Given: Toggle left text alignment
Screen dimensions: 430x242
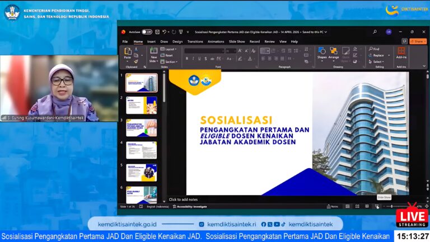Looking at the screenshot, I should click(x=263, y=59).
